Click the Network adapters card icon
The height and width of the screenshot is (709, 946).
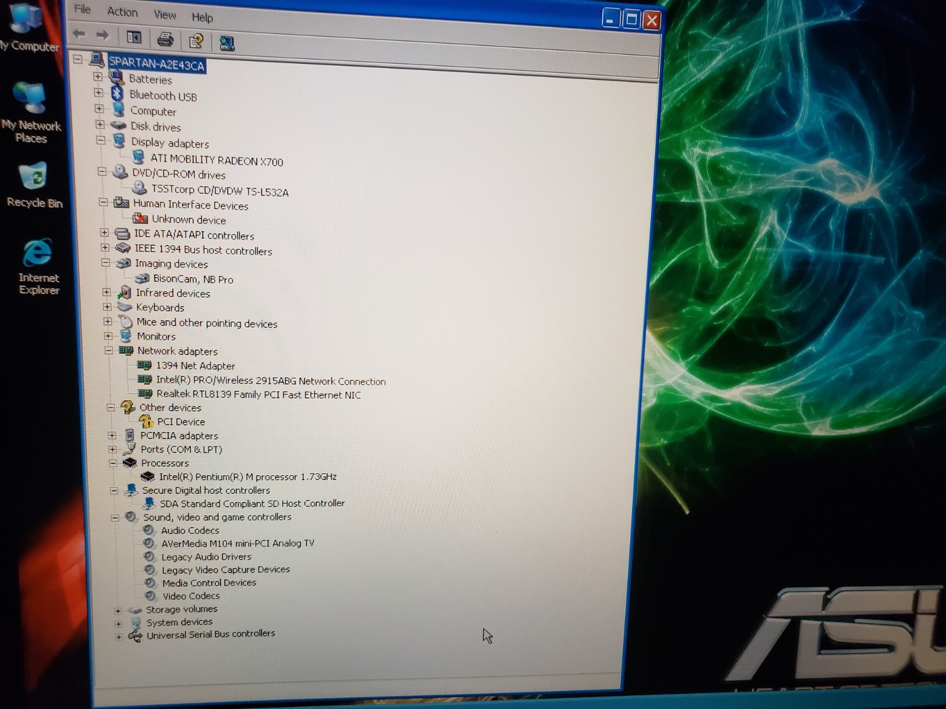coord(125,350)
